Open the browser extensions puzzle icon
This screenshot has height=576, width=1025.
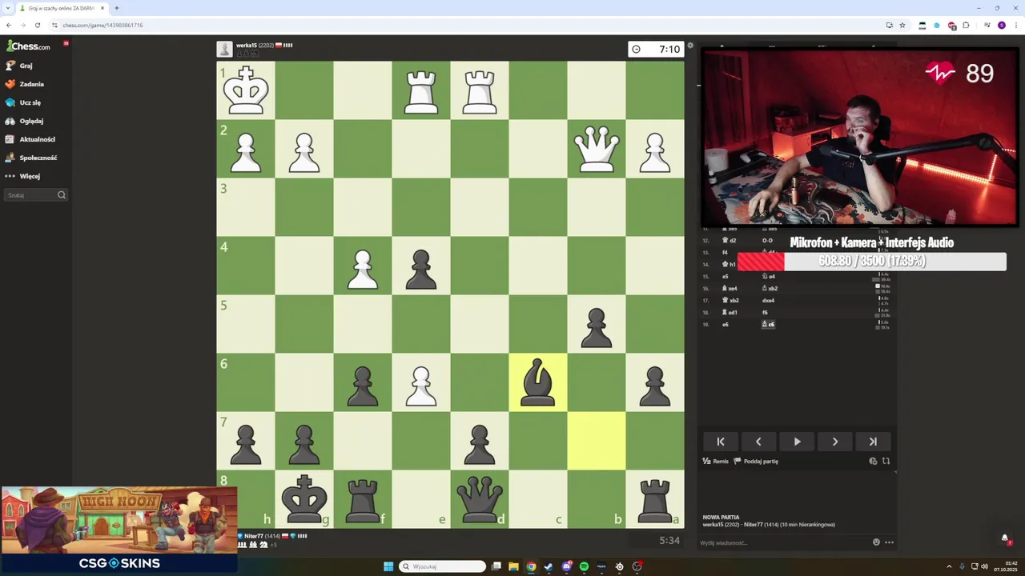(967, 25)
